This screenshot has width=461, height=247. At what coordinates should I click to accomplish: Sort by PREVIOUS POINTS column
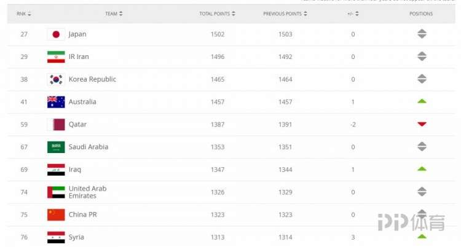tap(285, 14)
